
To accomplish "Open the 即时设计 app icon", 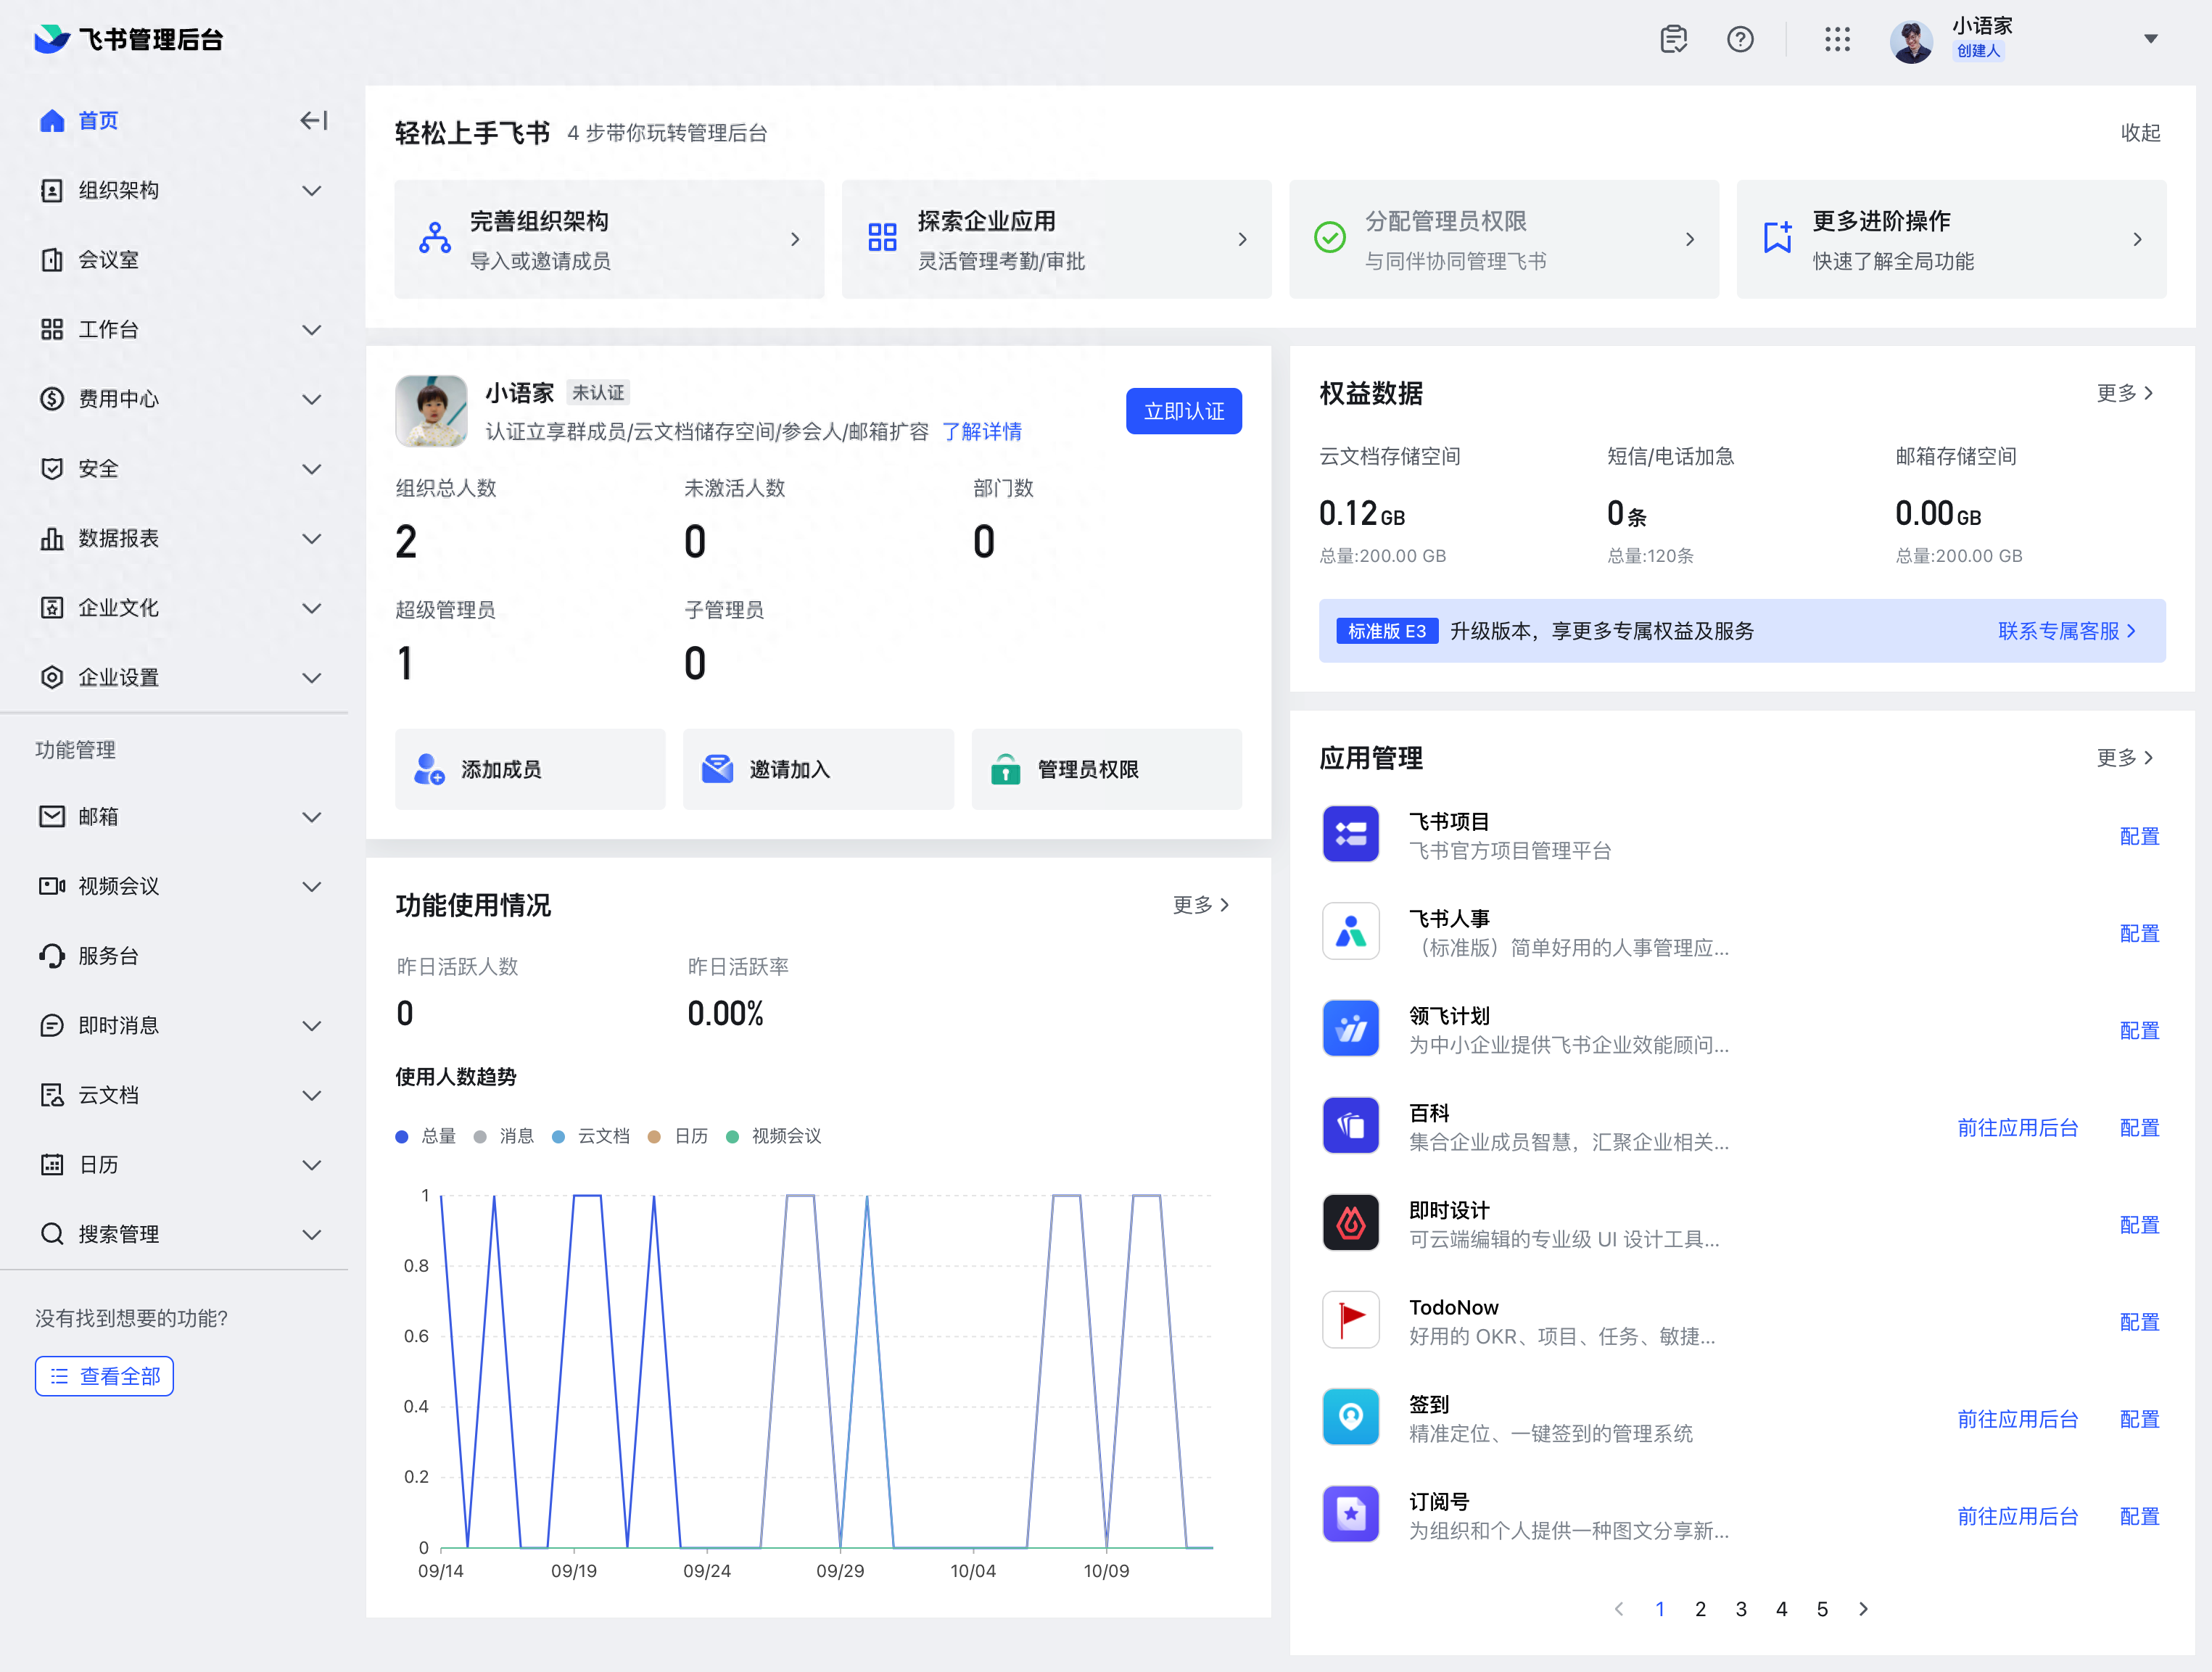I will 1351,1223.
